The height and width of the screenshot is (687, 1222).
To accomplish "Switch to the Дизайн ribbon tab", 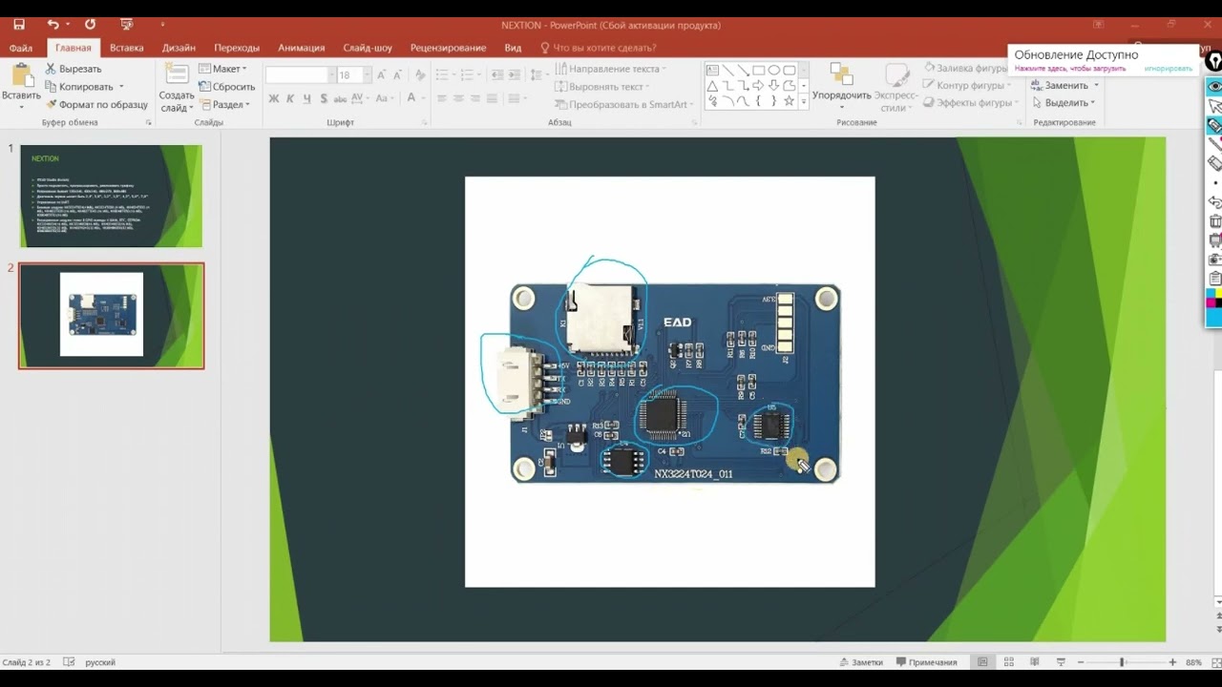I will pos(179,48).
